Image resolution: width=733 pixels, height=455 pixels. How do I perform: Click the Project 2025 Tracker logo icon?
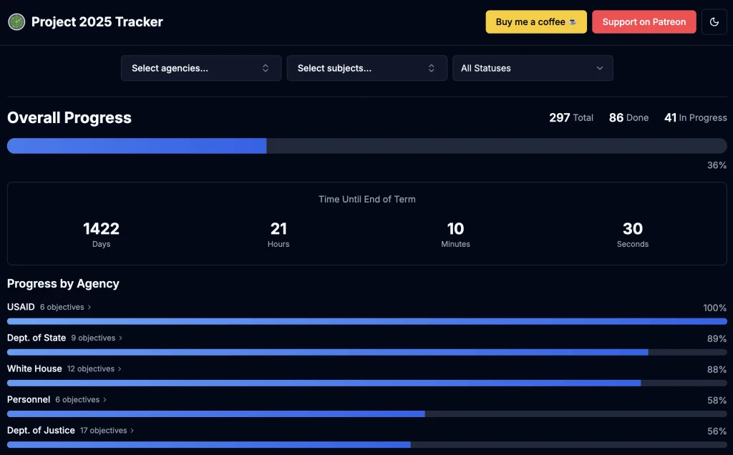16,22
